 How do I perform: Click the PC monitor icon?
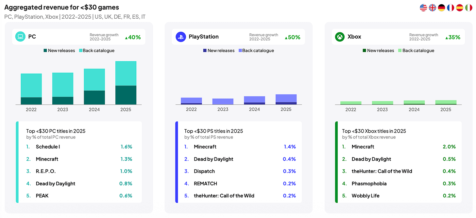[20, 37]
